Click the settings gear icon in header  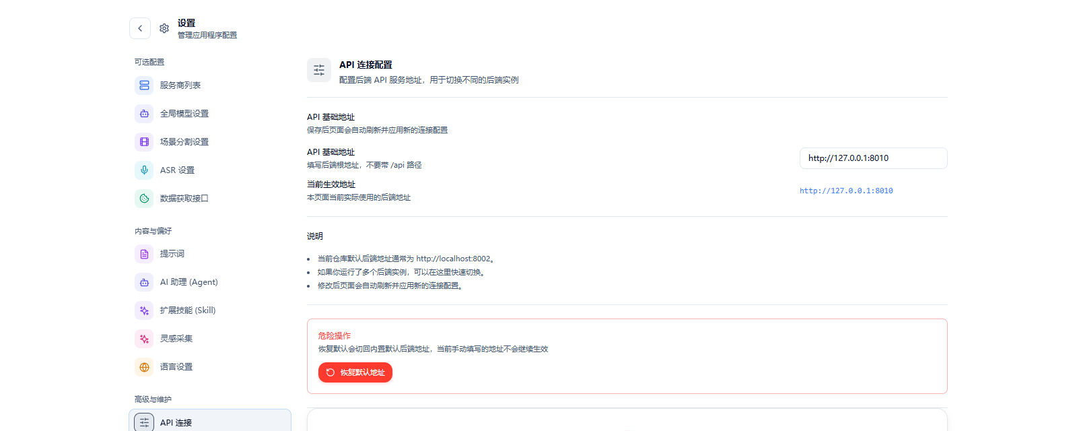[x=164, y=28]
